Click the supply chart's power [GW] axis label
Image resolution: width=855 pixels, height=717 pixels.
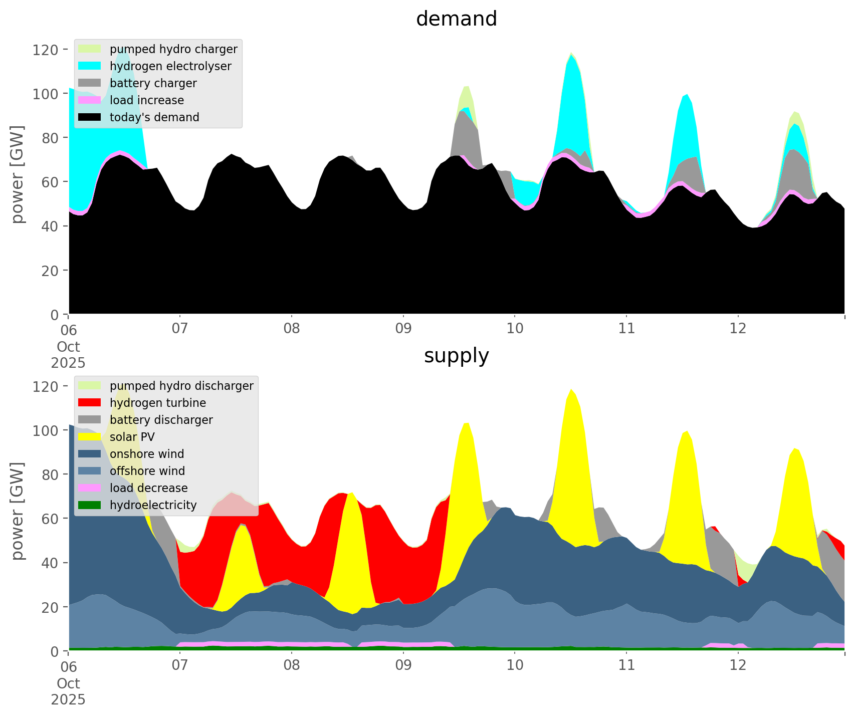click(18, 511)
